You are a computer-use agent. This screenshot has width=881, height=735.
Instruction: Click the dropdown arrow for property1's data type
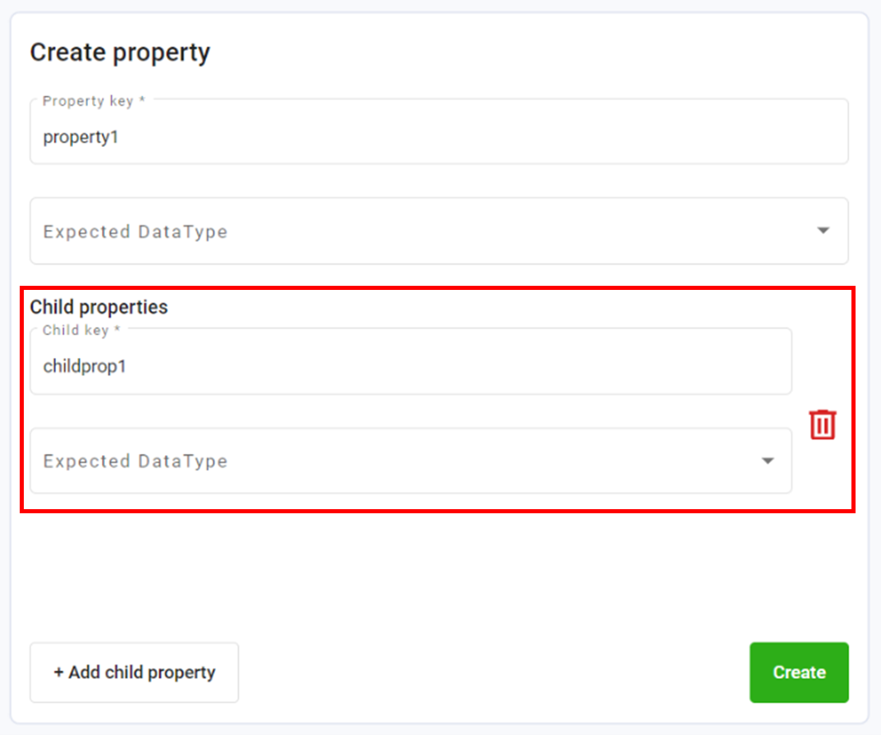tap(822, 231)
